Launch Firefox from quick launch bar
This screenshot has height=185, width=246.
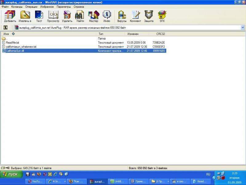pyautogui.click(x=39, y=174)
